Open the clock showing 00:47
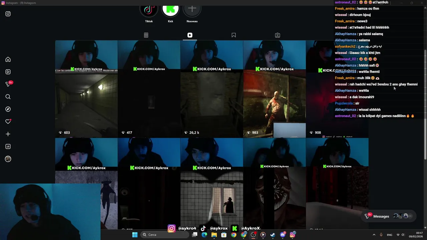Viewport: 427px width, 240px height. (x=416, y=235)
